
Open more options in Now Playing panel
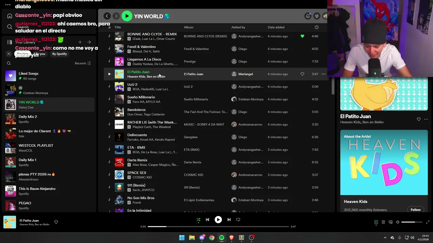click(x=426, y=119)
